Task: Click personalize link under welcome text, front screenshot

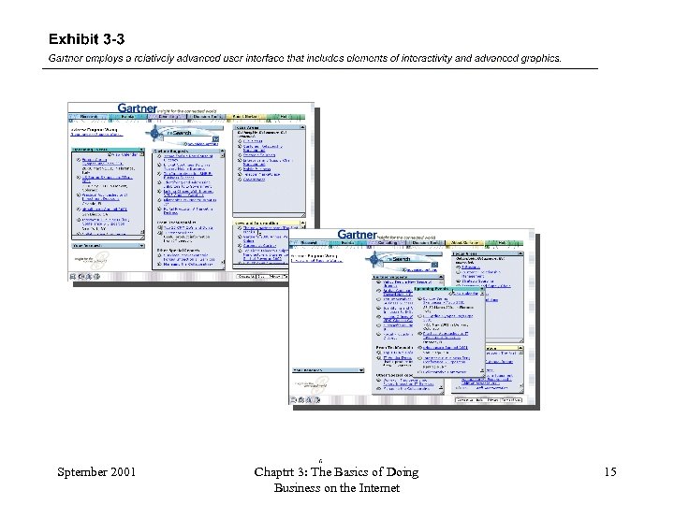Action: [316, 261]
